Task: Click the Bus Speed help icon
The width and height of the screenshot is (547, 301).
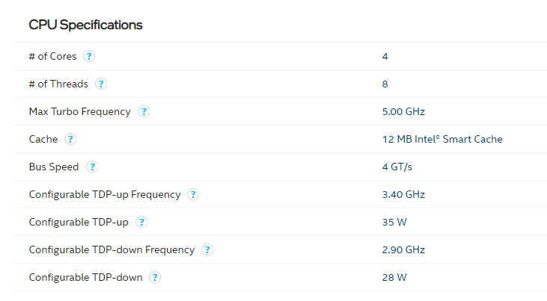Action: [x=92, y=167]
